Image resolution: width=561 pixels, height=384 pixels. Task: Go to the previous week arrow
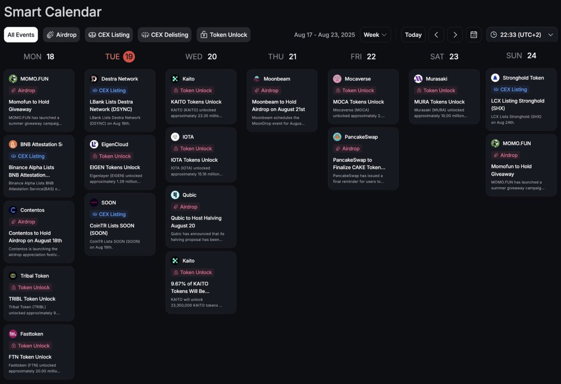[x=436, y=35]
